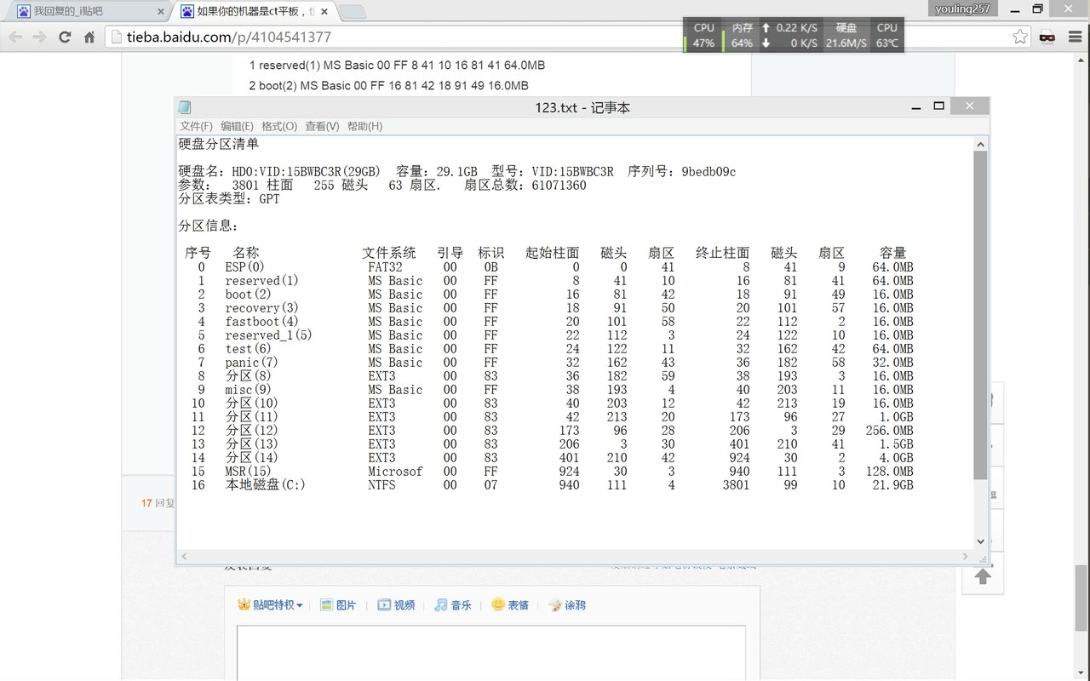Click the CPU 47% monitor readout
The image size is (1090, 681).
[x=703, y=35]
